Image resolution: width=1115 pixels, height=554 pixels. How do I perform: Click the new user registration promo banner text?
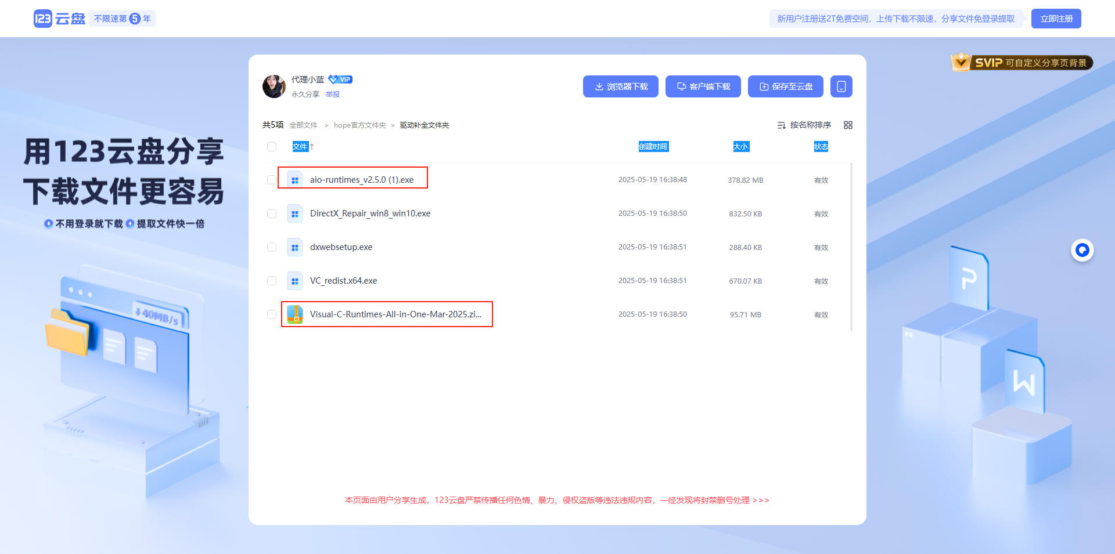[x=896, y=19]
